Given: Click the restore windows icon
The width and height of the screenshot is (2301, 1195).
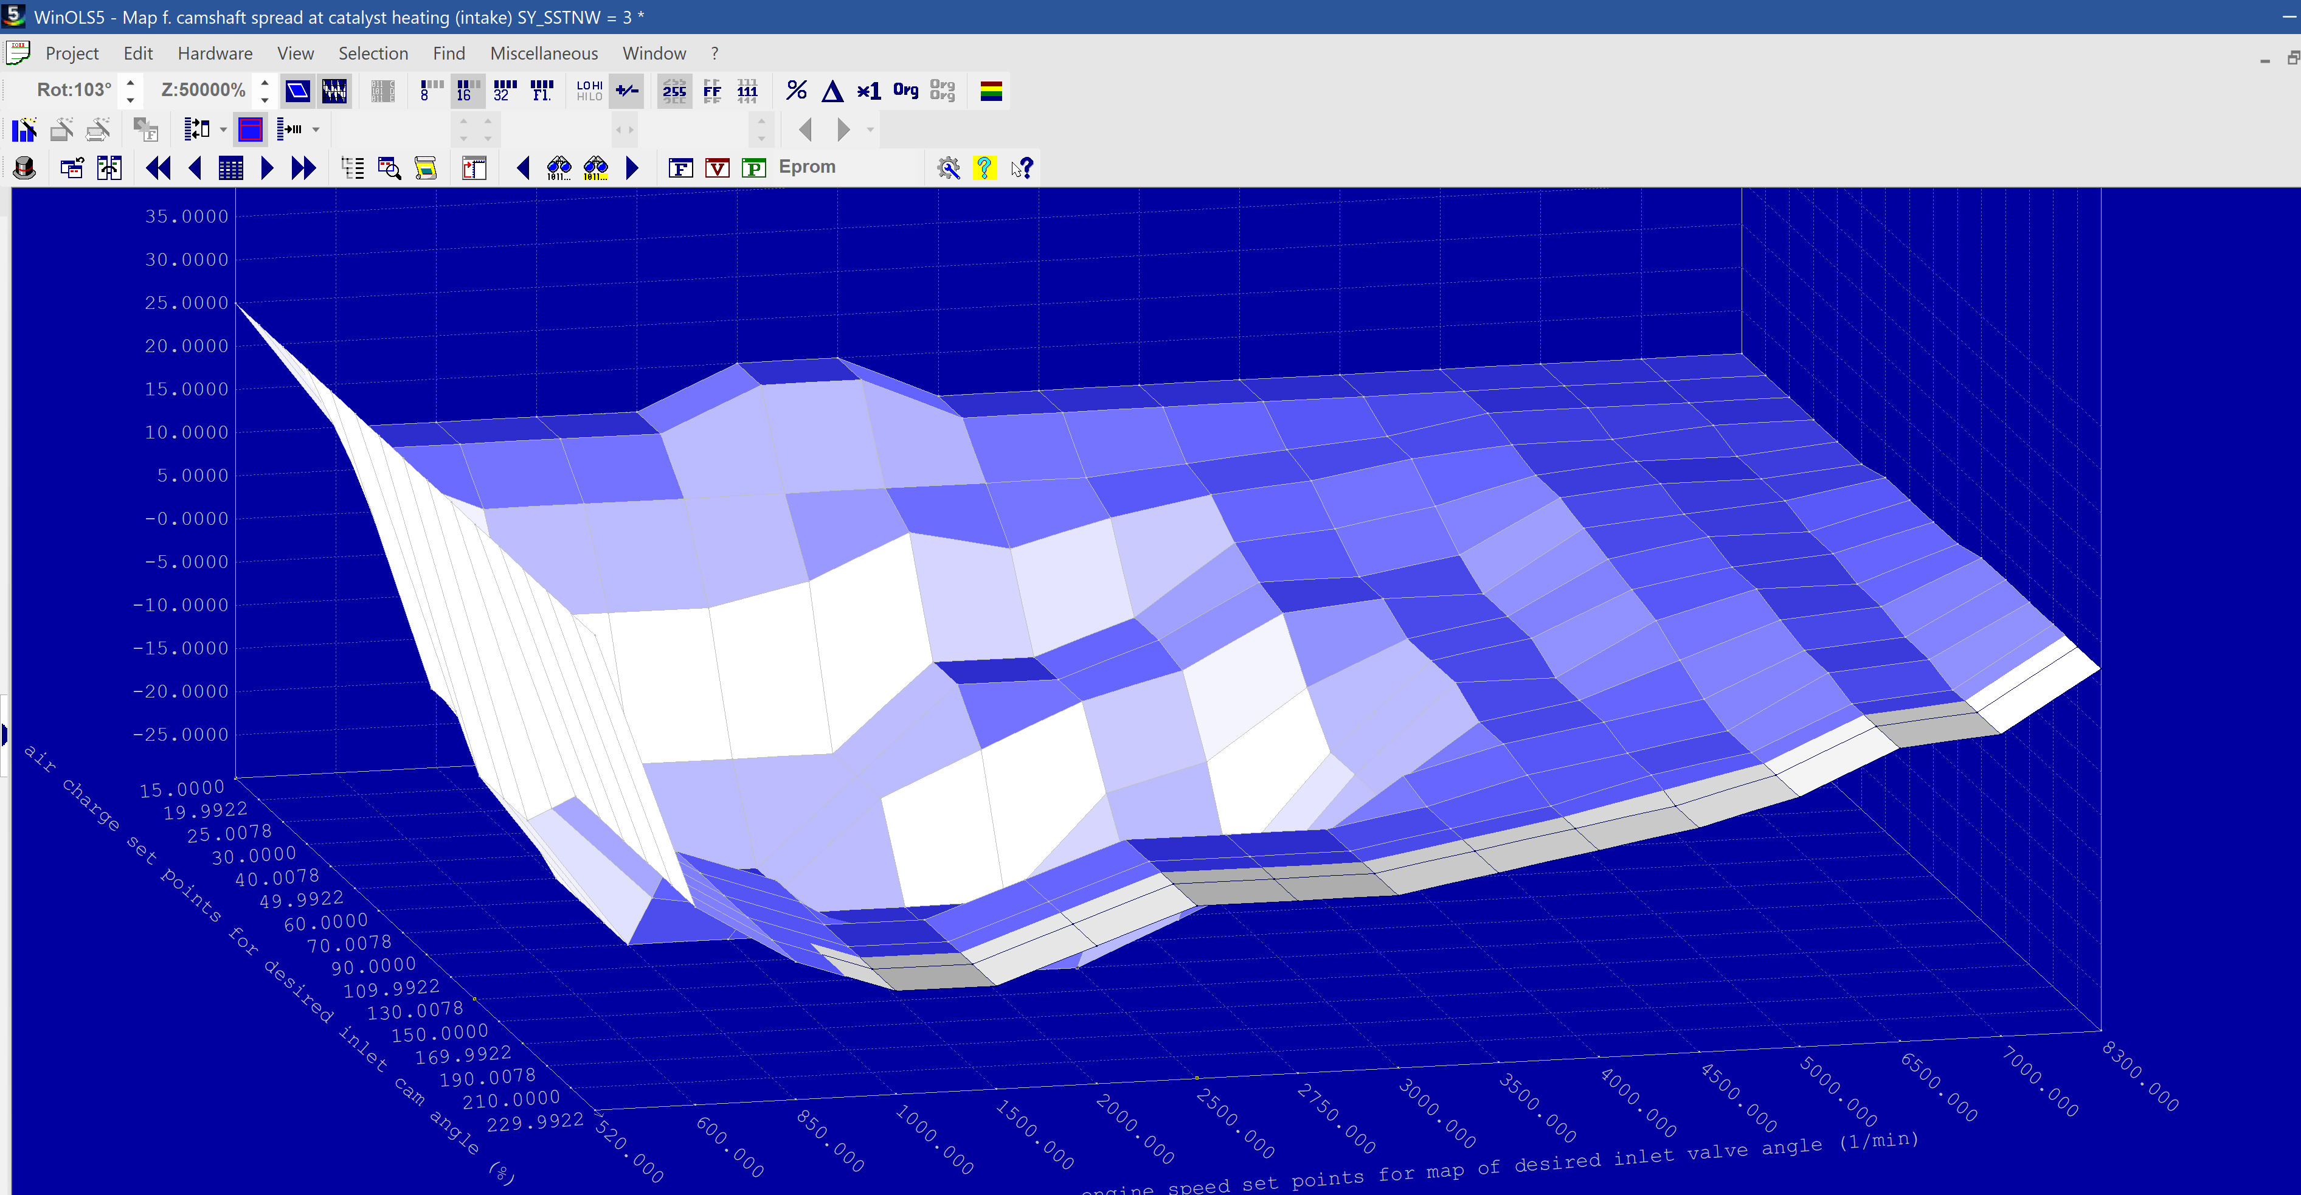Looking at the screenshot, I should pyautogui.click(x=72, y=168).
